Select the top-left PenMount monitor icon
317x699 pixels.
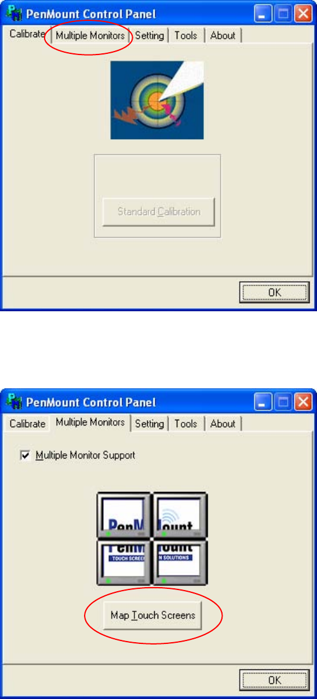[125, 515]
